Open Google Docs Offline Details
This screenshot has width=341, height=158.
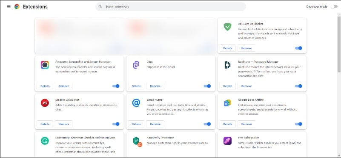pos(227,124)
